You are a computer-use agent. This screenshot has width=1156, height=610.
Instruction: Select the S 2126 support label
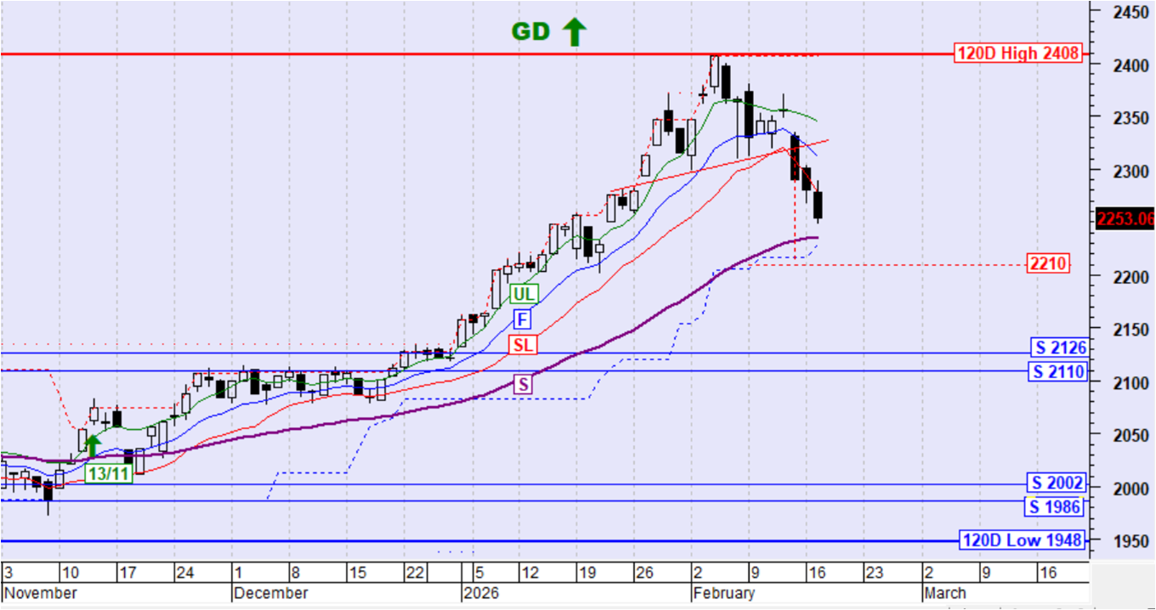[x=1058, y=347]
